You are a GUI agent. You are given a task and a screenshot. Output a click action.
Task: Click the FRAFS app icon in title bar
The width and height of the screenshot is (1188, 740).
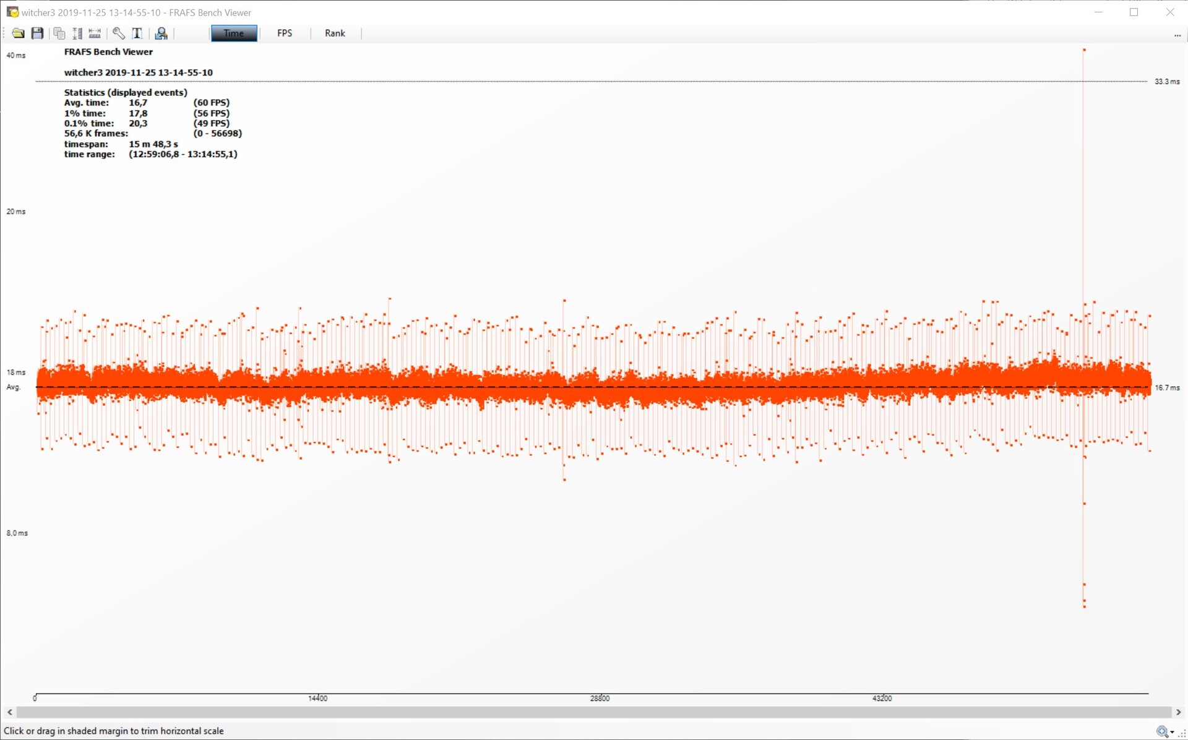[12, 12]
